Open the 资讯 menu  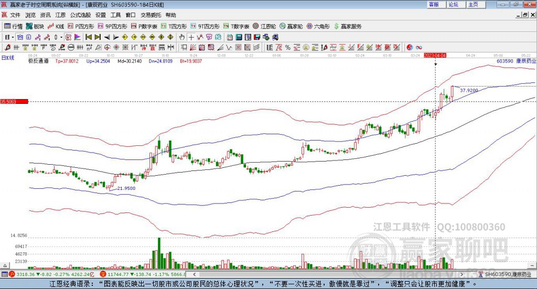[x=45, y=15]
